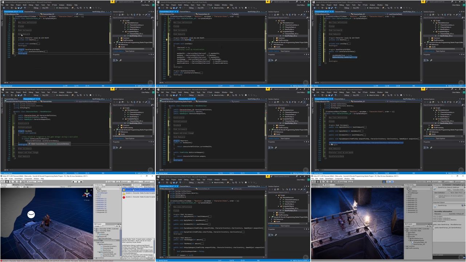466x262 pixels.
Task: Toggle scene audio in the Unity Scene view toolbar
Action: (x=24, y=187)
